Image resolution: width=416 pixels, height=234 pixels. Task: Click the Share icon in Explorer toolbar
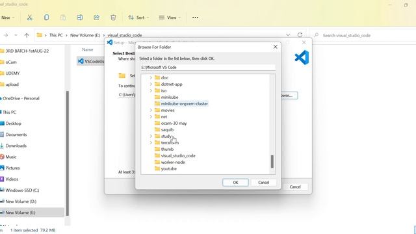coord(96,18)
